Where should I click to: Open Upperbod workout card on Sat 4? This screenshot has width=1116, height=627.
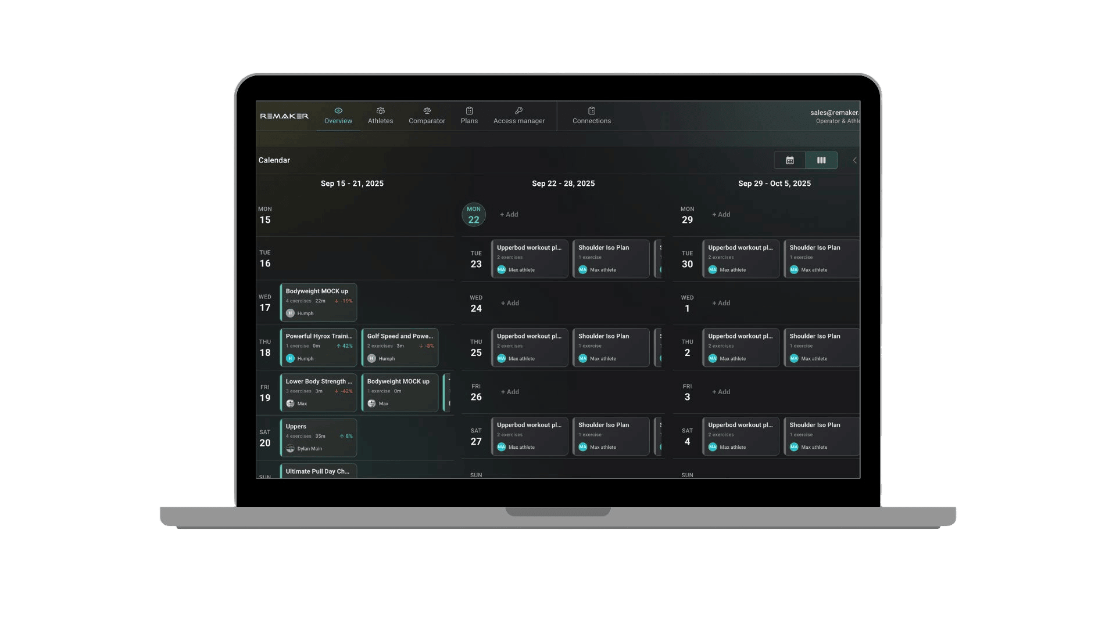point(741,436)
